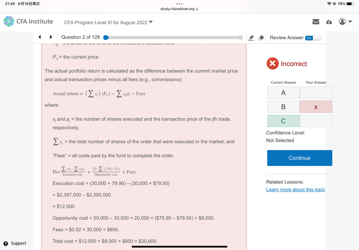Open the user profile avatar
The image size is (359, 250).
[342, 22]
